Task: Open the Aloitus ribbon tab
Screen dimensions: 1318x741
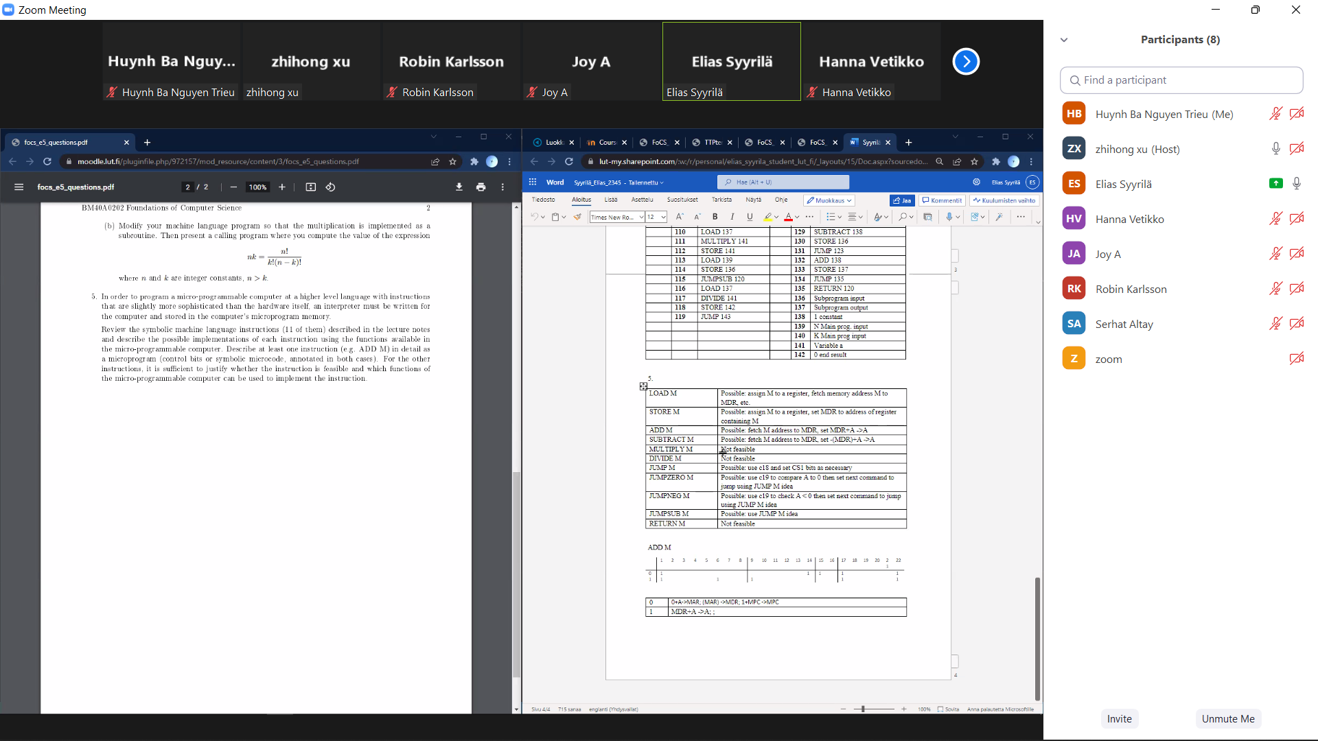Action: [x=581, y=200]
